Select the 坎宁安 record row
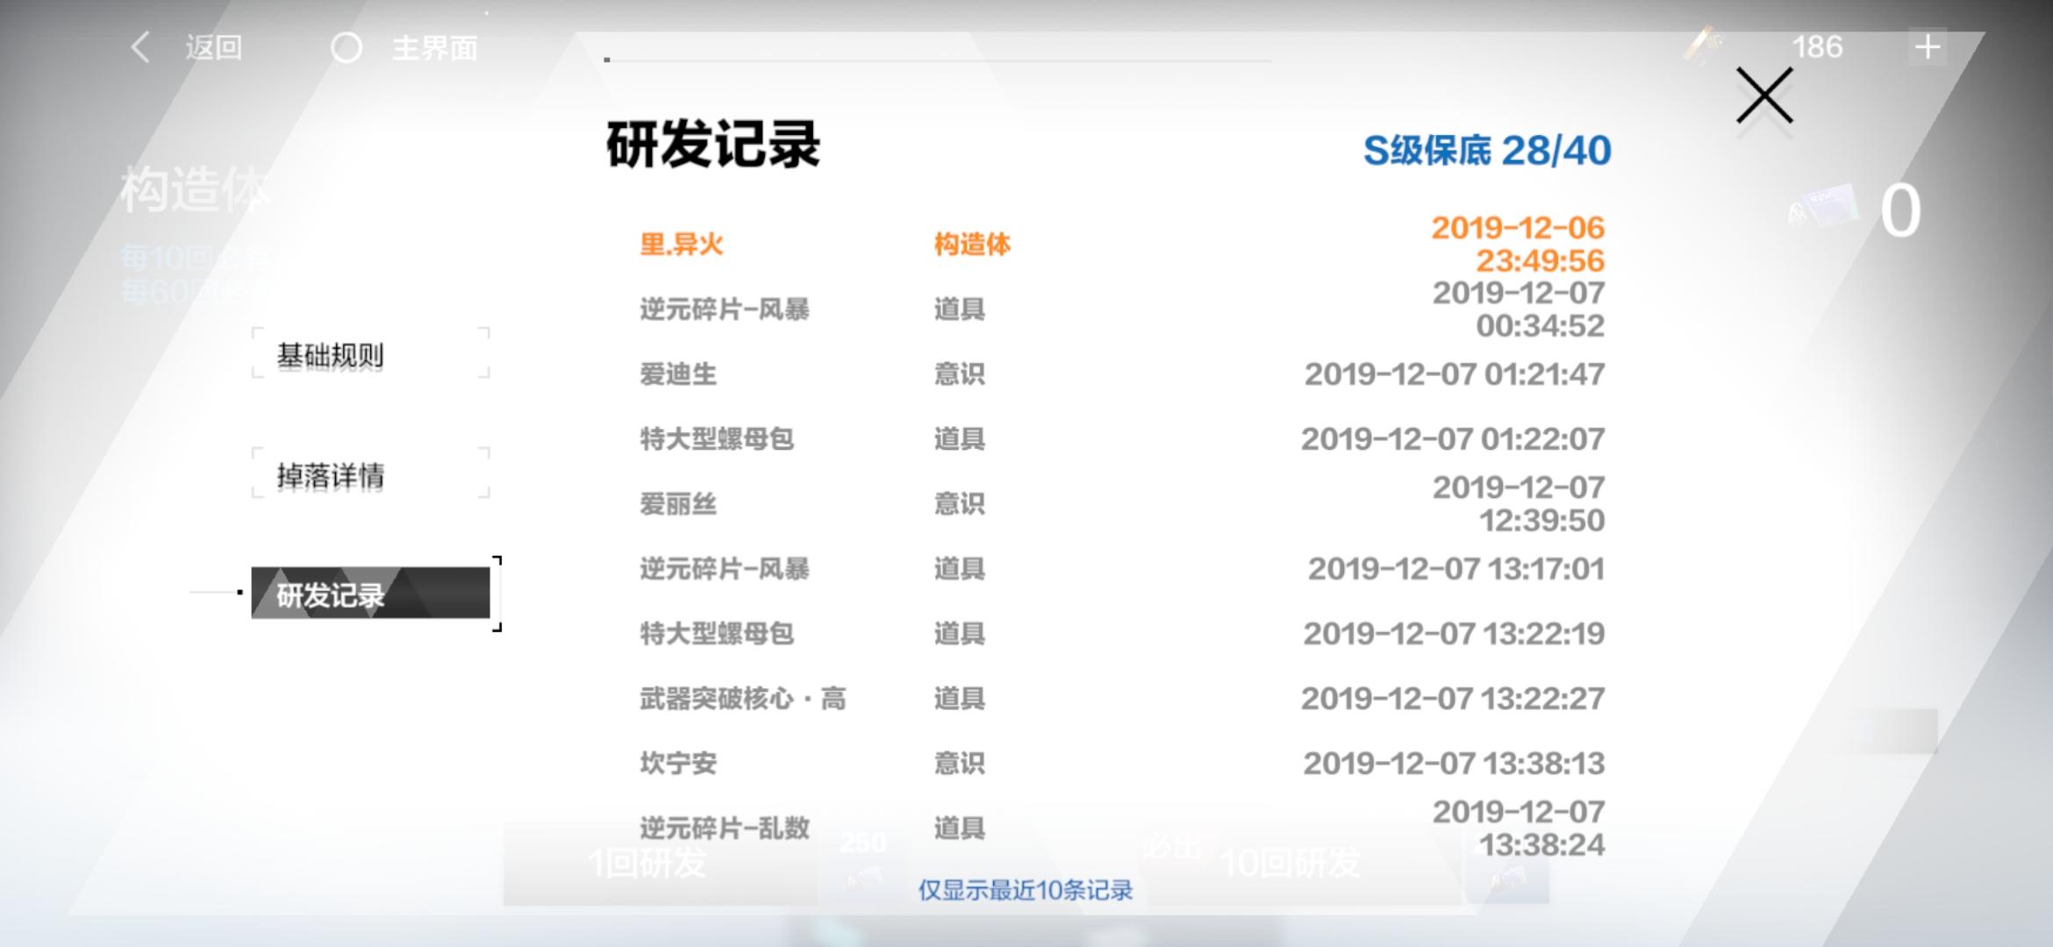2053x947 pixels. [1122, 763]
